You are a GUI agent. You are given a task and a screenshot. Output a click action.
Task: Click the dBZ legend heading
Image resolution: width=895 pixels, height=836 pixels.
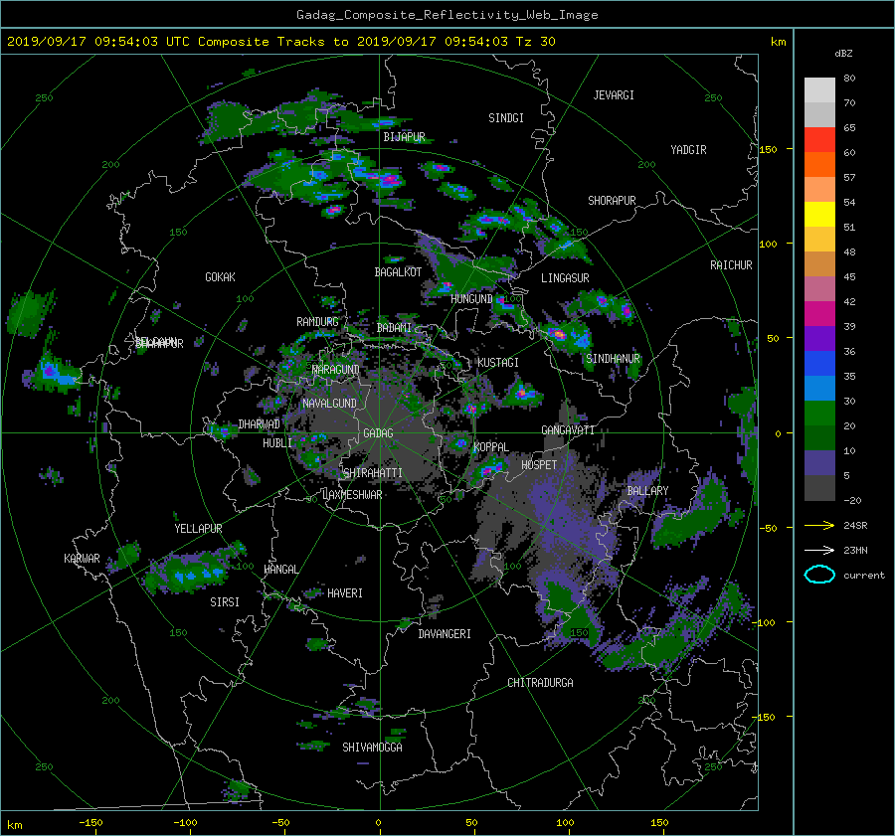pyautogui.click(x=843, y=54)
